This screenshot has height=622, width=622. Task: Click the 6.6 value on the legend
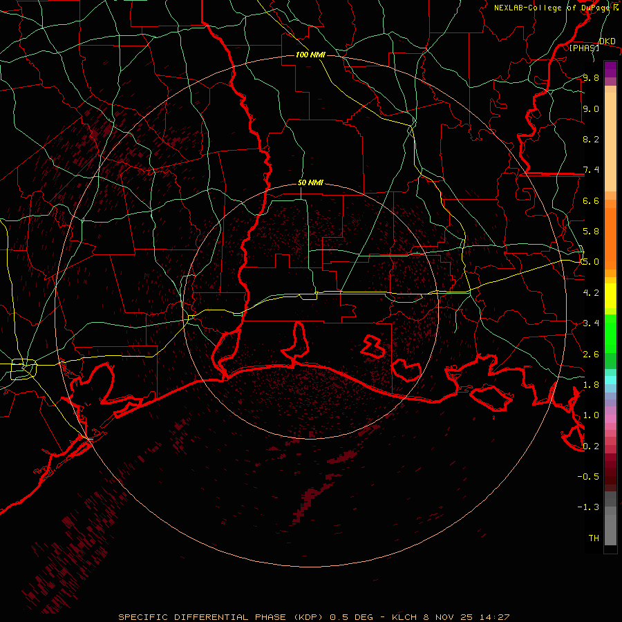pyautogui.click(x=591, y=200)
